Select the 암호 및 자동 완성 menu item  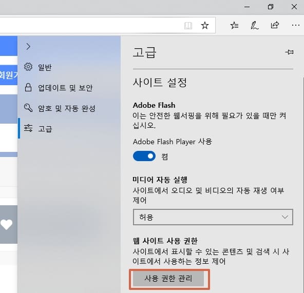[x=60, y=108]
